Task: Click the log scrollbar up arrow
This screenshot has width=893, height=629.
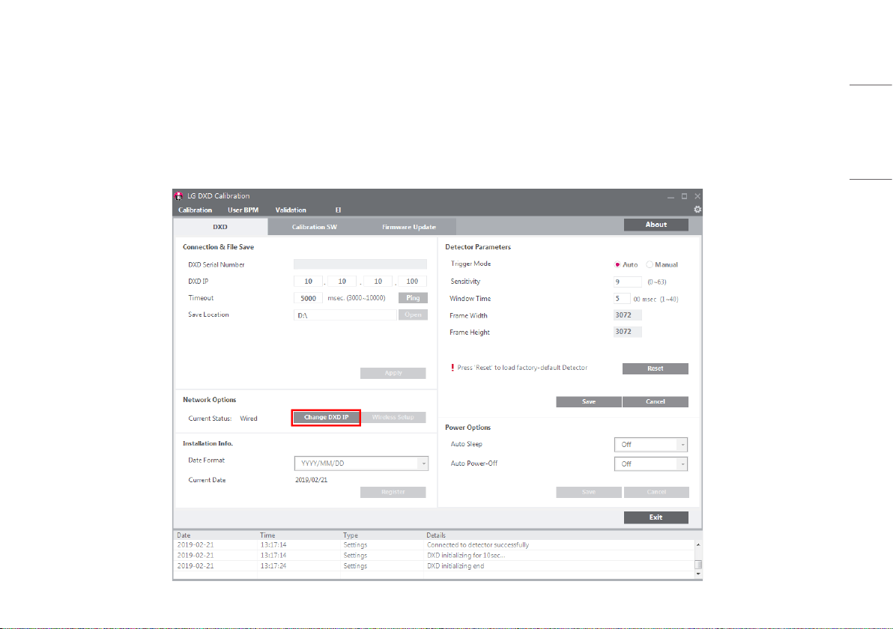Action: 698,544
